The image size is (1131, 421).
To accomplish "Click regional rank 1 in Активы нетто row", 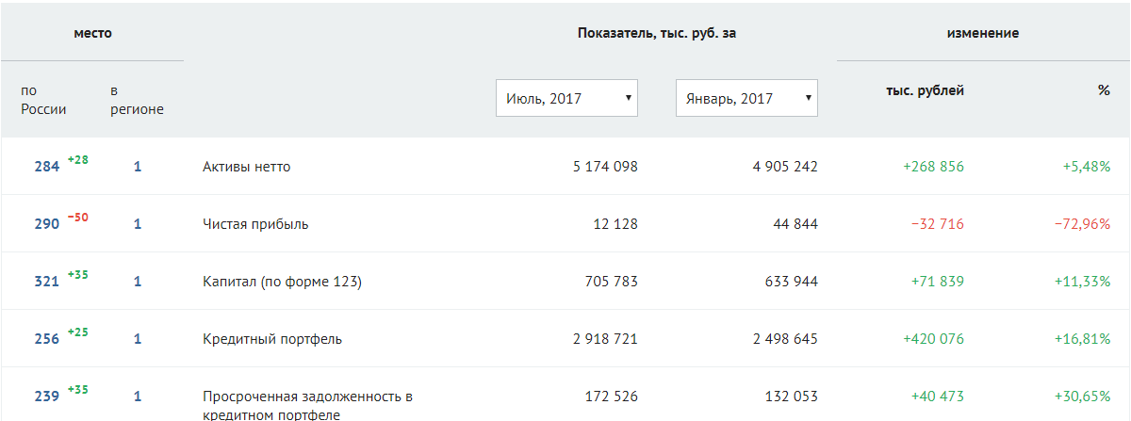I will coord(138,167).
